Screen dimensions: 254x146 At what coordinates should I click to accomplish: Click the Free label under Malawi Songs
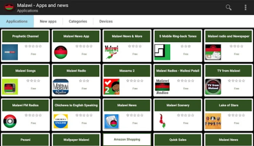pyautogui.click(x=33, y=89)
